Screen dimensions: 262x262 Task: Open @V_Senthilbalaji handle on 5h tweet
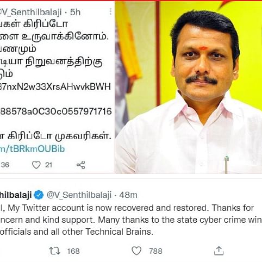point(30,12)
